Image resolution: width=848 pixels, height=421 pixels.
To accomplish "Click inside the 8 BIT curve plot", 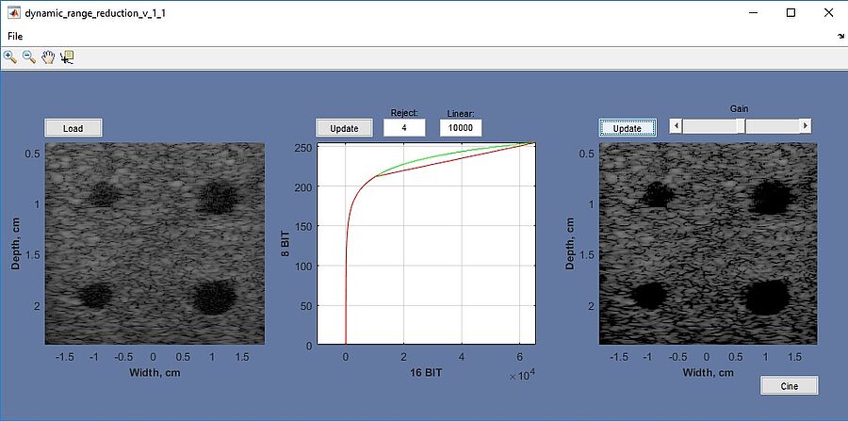I will (x=426, y=243).
